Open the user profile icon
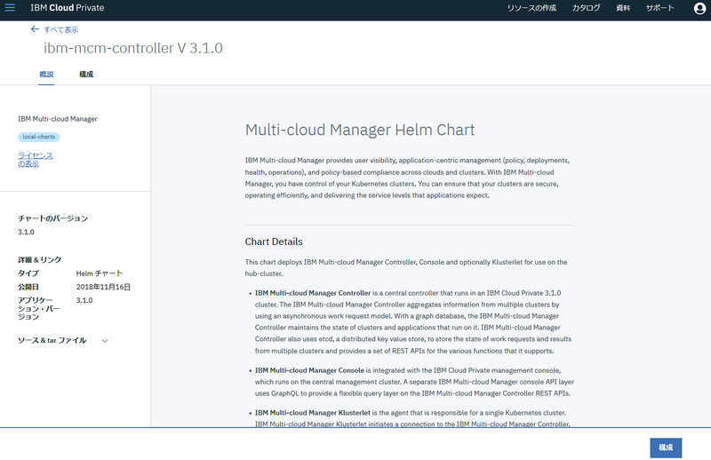 click(699, 8)
